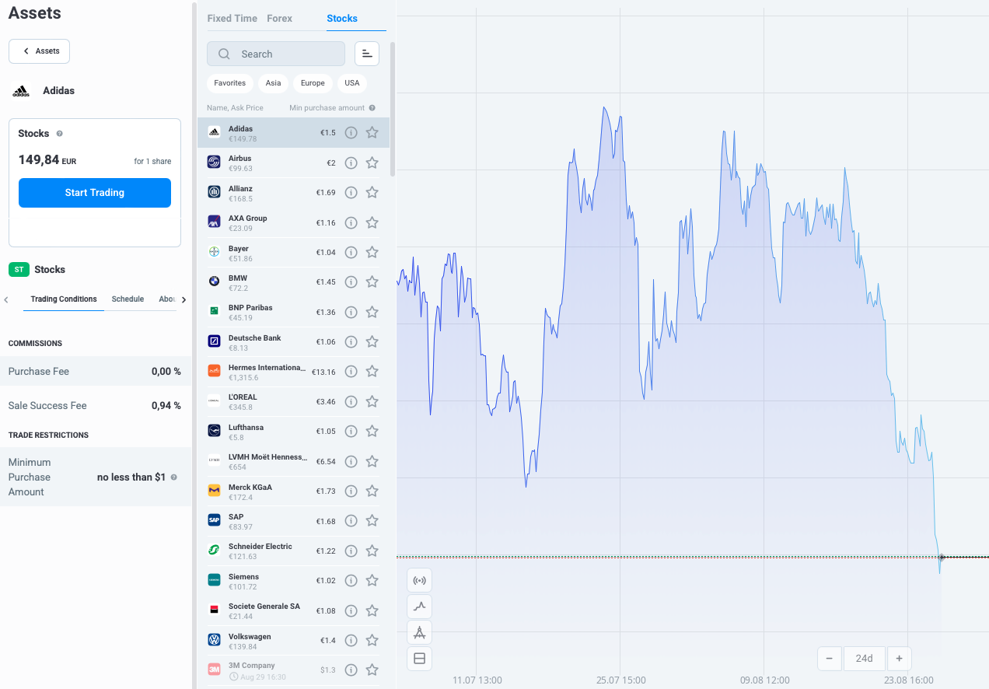Open the sort/filter list icon

pyautogui.click(x=367, y=54)
